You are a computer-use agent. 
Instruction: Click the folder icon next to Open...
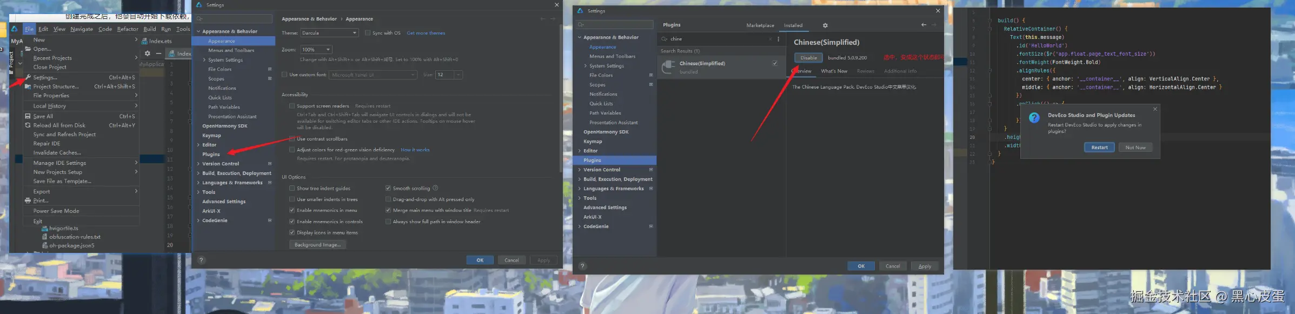(x=28, y=49)
